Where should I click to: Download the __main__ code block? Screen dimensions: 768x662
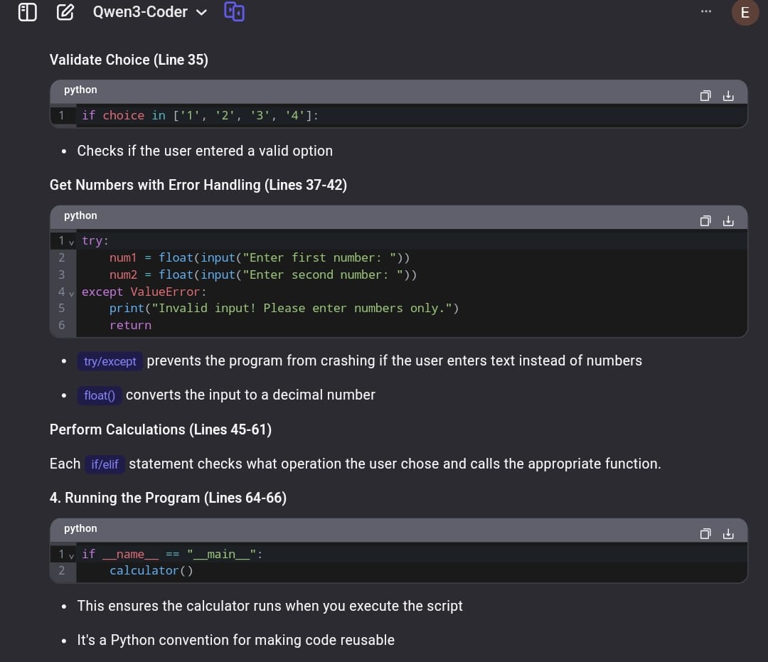pos(728,534)
